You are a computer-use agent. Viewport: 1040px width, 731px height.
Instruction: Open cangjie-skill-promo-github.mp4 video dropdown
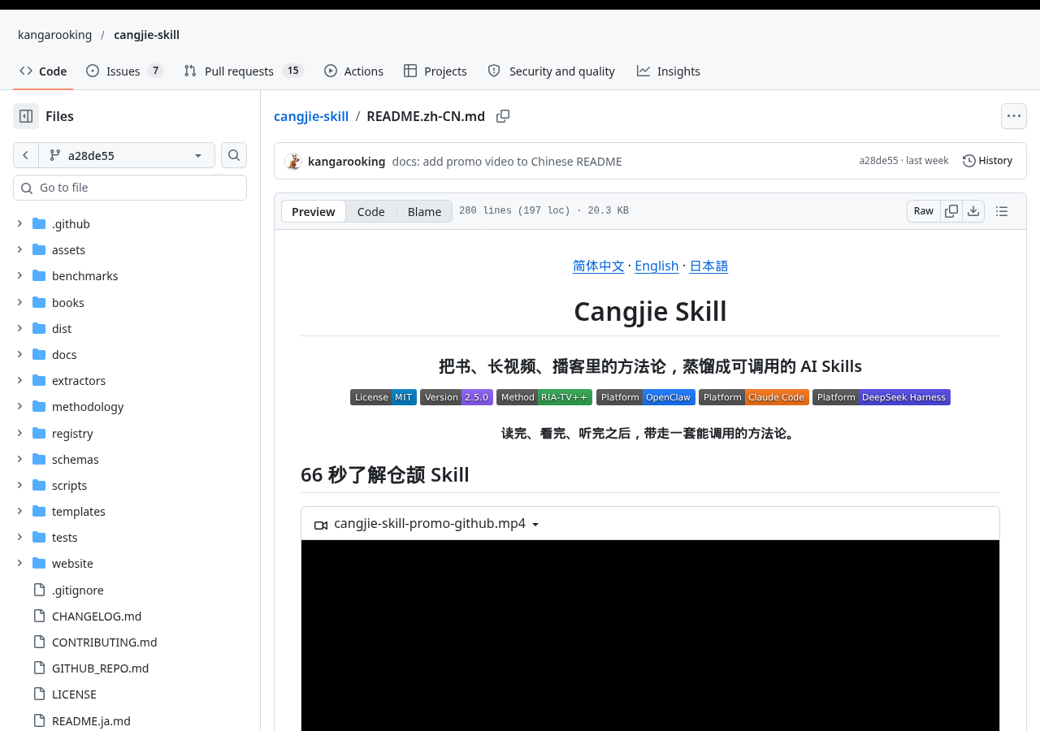point(427,524)
